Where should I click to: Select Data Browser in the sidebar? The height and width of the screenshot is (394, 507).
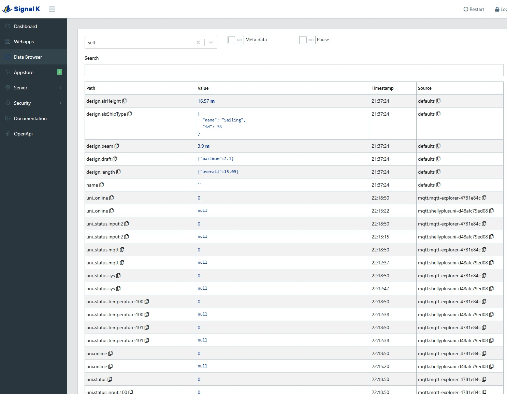[33, 57]
